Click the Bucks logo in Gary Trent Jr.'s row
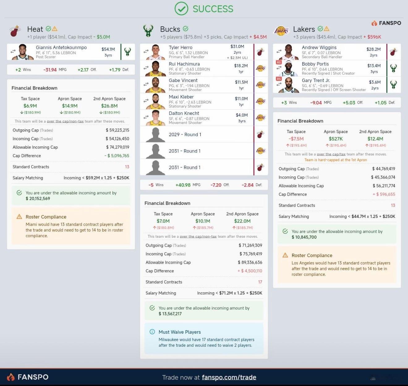The image size is (408, 386). (393, 85)
